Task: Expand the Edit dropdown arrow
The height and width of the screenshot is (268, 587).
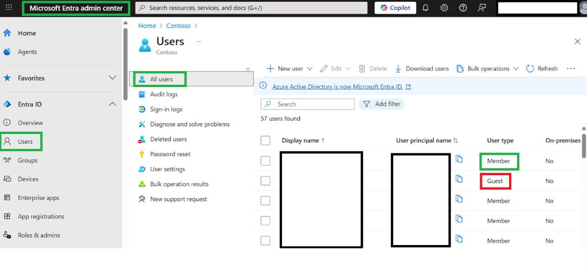Action: point(348,69)
